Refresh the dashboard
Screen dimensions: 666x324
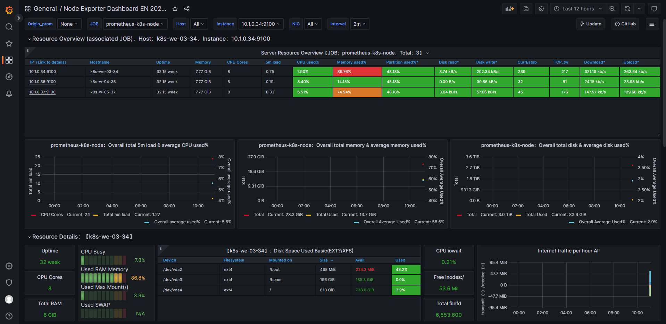point(627,9)
